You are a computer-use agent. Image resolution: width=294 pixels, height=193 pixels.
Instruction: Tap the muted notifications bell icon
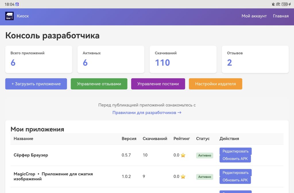[273, 4]
